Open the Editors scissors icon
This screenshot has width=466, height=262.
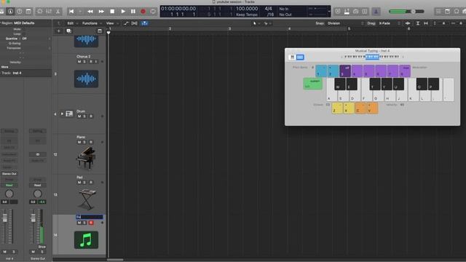coord(58,12)
